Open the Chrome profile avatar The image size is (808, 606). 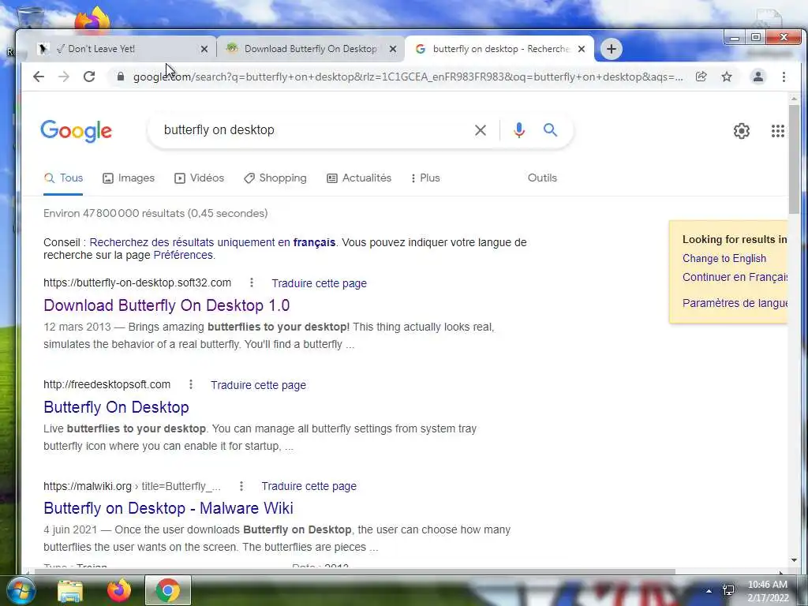[x=758, y=77]
